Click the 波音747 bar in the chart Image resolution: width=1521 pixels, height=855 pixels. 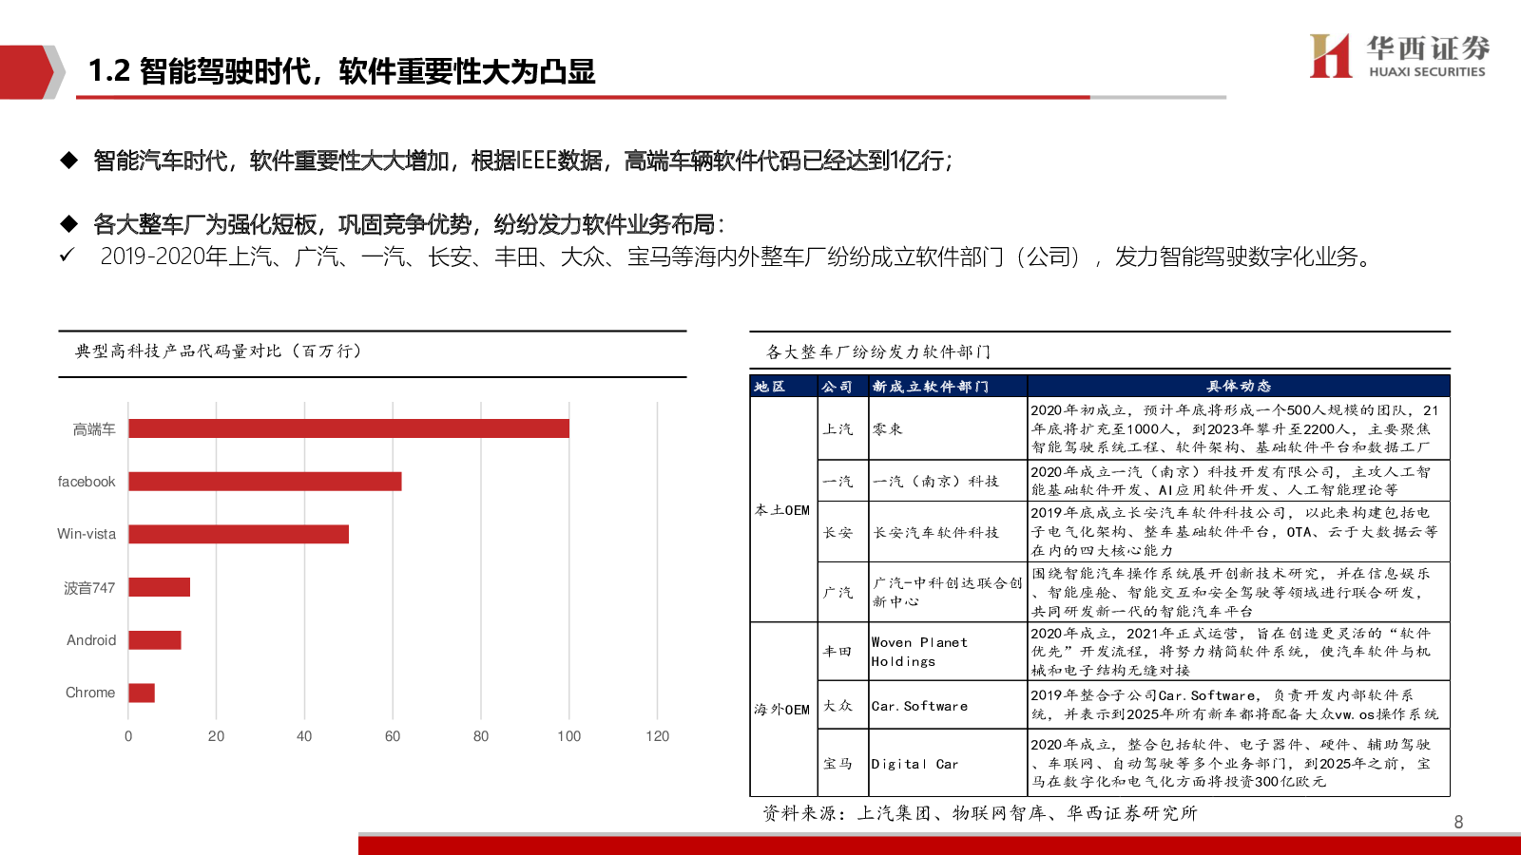coord(160,587)
